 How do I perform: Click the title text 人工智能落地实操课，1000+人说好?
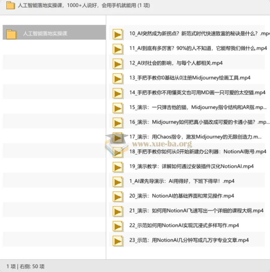point(84,6)
